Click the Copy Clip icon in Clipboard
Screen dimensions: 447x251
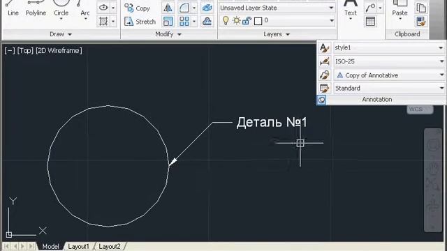[x=421, y=8]
